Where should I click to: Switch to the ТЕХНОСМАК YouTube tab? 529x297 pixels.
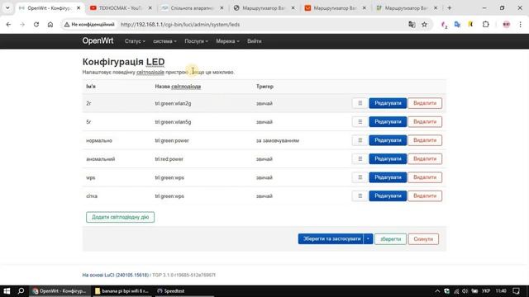point(121,7)
